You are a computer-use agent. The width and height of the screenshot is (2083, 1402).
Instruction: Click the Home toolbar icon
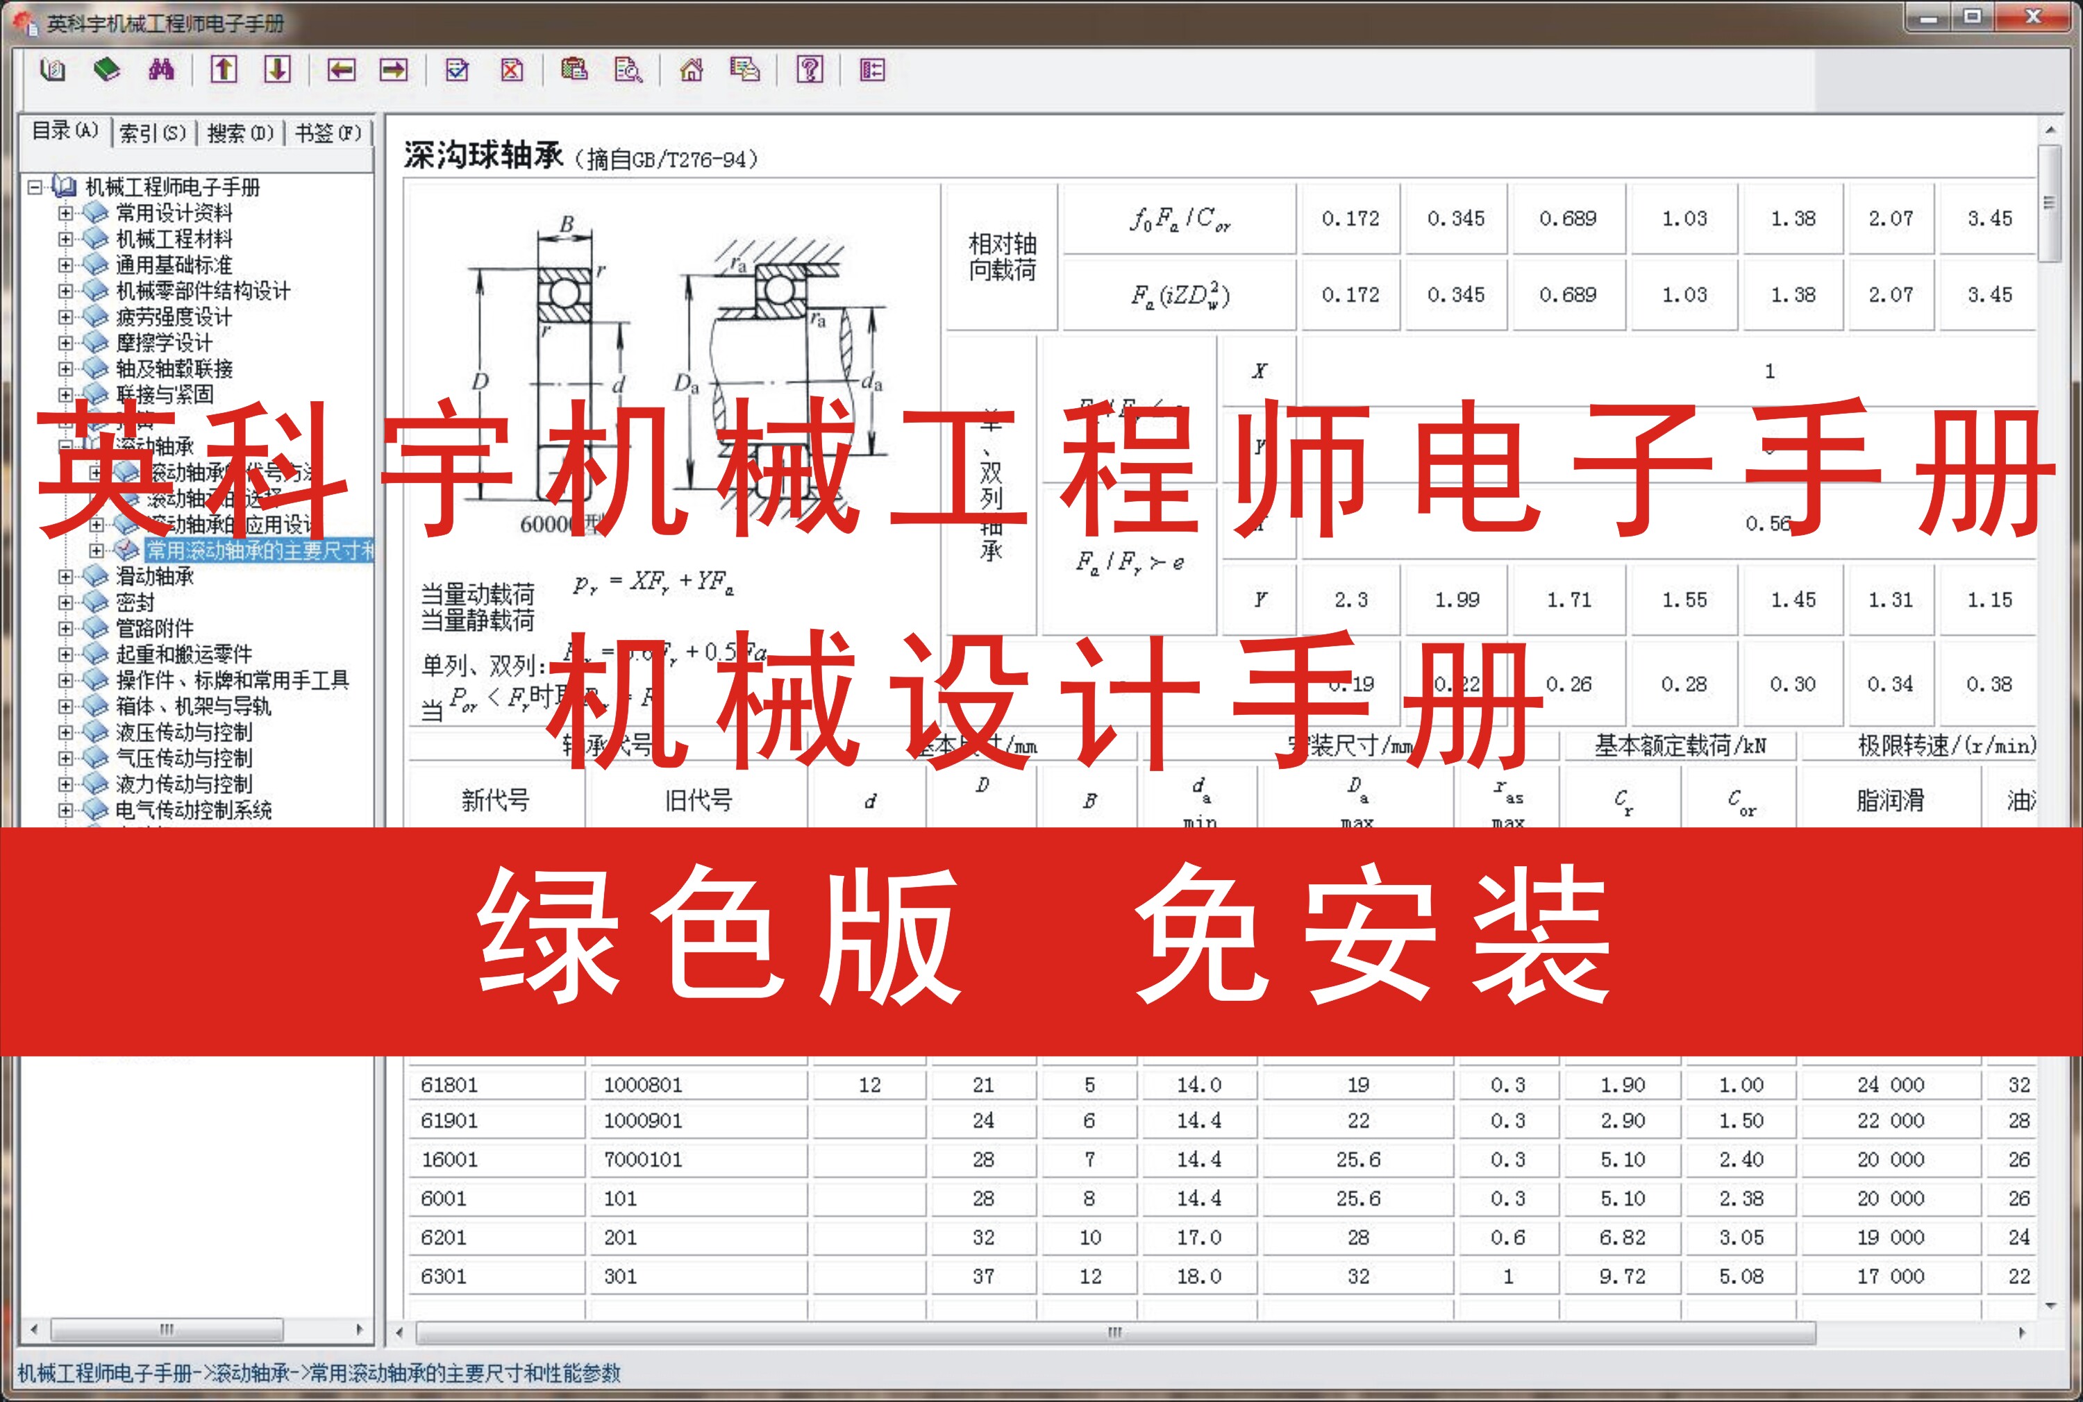(x=693, y=71)
